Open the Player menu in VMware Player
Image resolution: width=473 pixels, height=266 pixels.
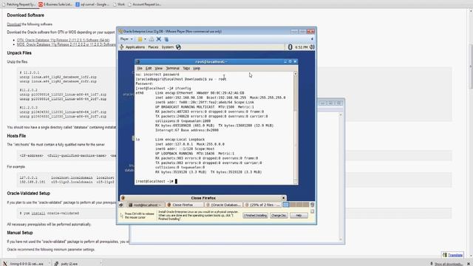[126, 39]
